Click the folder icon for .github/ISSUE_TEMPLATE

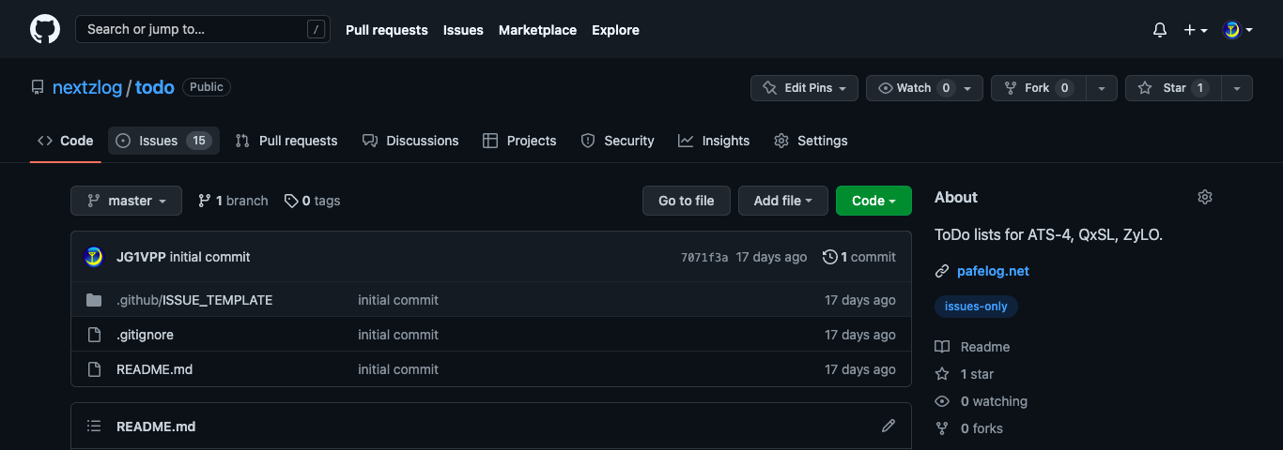(x=94, y=300)
